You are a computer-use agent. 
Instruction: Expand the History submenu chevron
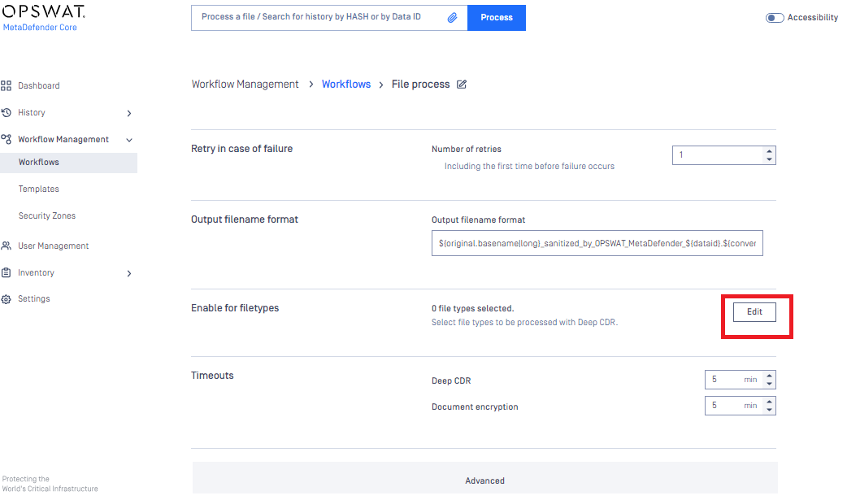coord(129,113)
